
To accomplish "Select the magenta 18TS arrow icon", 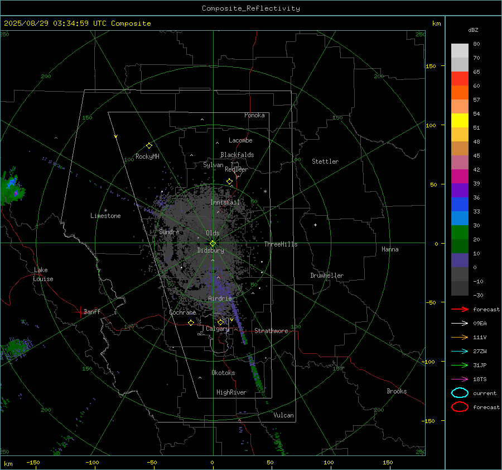I will tap(460, 379).
